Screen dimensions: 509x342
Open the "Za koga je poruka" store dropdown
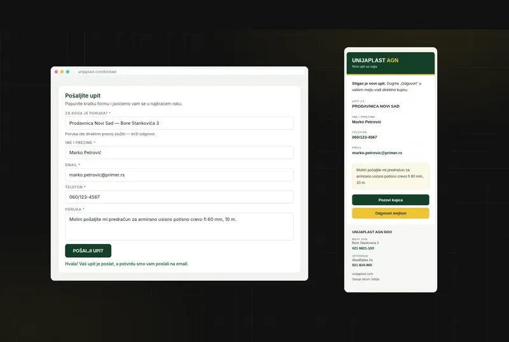point(179,123)
